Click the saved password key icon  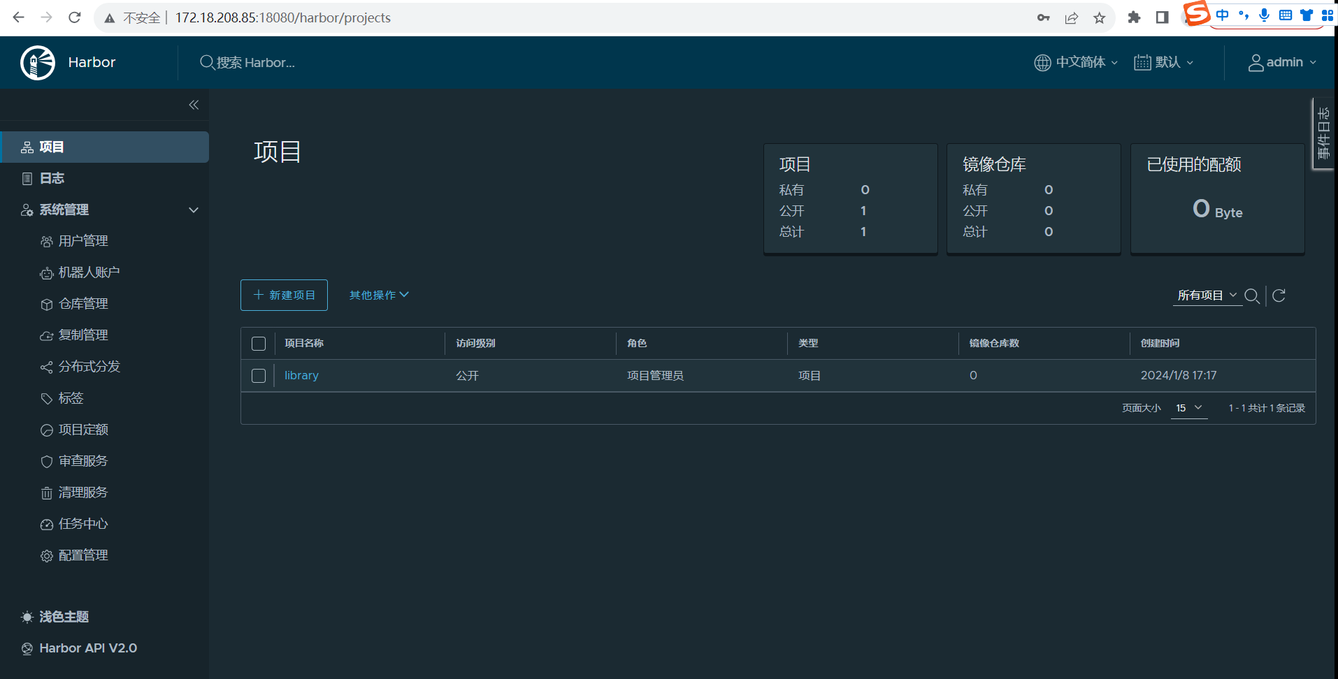tap(1044, 17)
